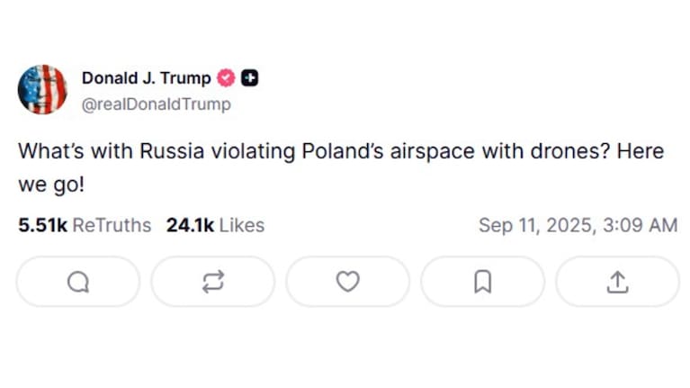Image resolution: width=690 pixels, height=388 pixels.
Task: Click the "Likes" label text
Action: (241, 225)
